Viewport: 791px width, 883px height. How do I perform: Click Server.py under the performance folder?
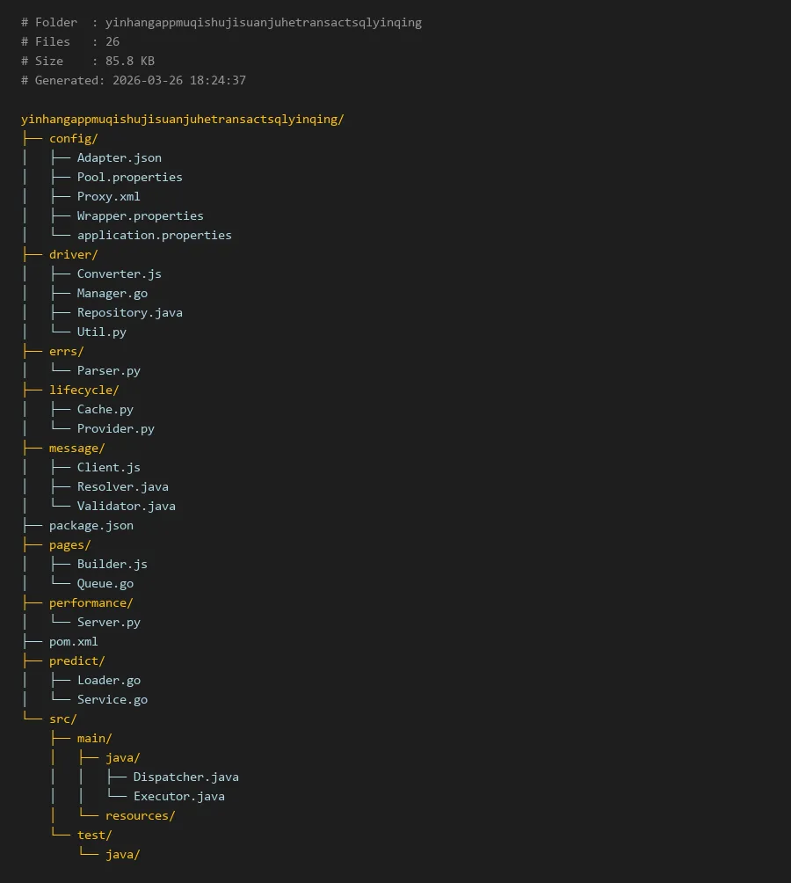[108, 622]
